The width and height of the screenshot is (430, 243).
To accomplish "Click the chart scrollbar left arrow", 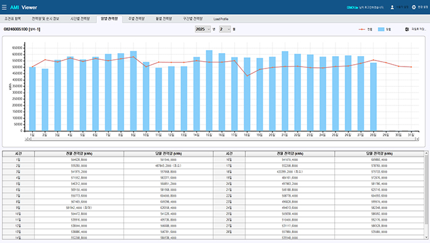I will pos(27,139).
